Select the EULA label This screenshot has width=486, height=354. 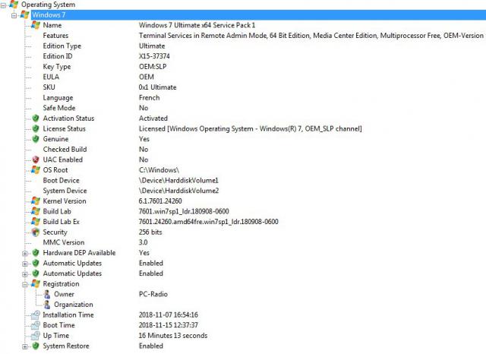coord(51,77)
